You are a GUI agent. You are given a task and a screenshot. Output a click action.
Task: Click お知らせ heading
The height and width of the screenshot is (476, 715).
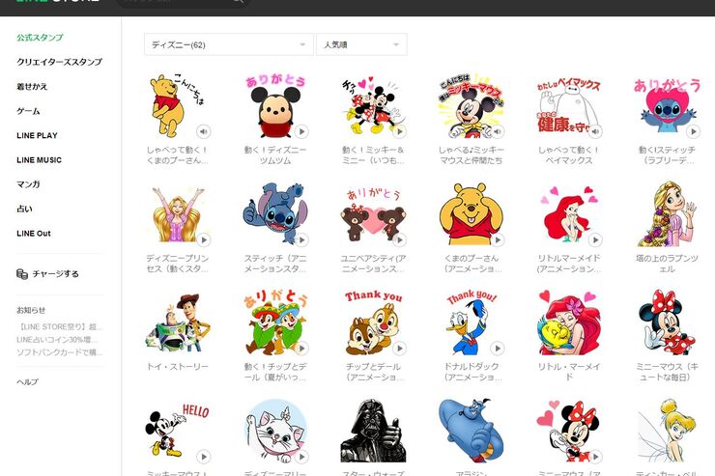(x=31, y=310)
